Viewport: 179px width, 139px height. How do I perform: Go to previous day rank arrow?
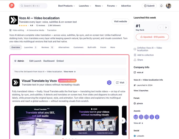[160, 27]
